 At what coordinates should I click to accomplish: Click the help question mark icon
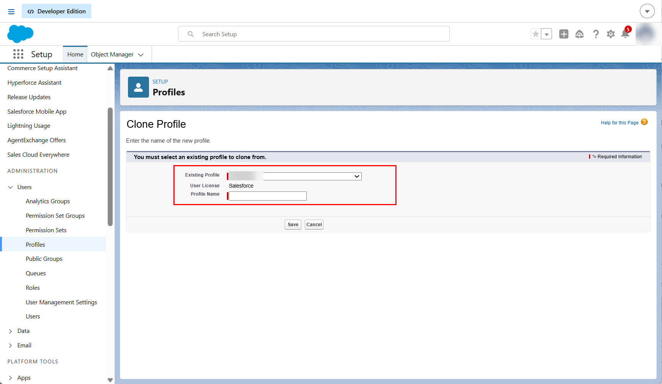tap(596, 34)
